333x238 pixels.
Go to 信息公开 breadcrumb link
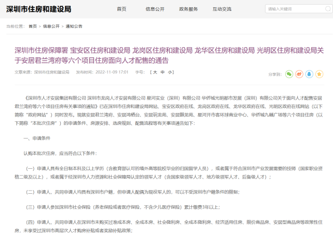(x=51, y=27)
